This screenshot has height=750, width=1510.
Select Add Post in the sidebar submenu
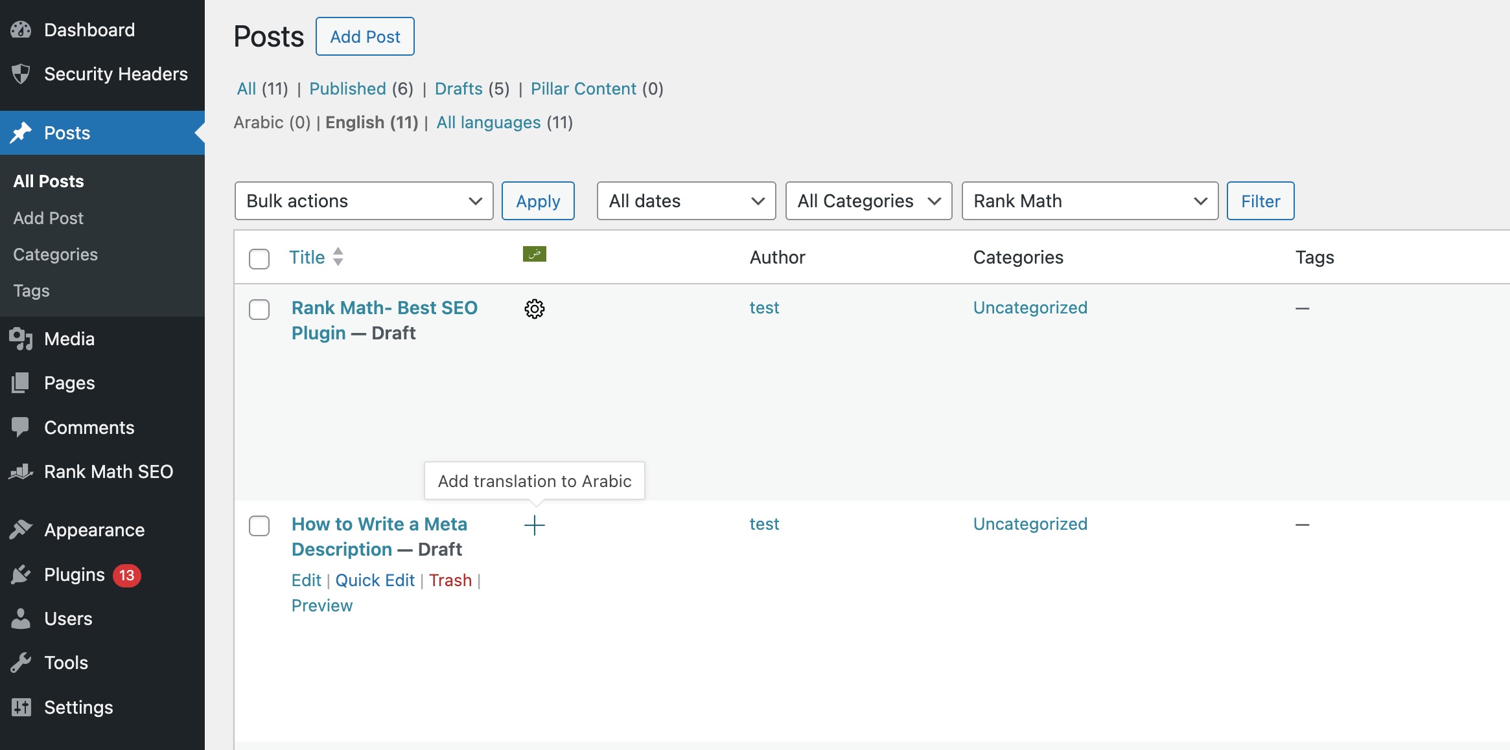(49, 218)
